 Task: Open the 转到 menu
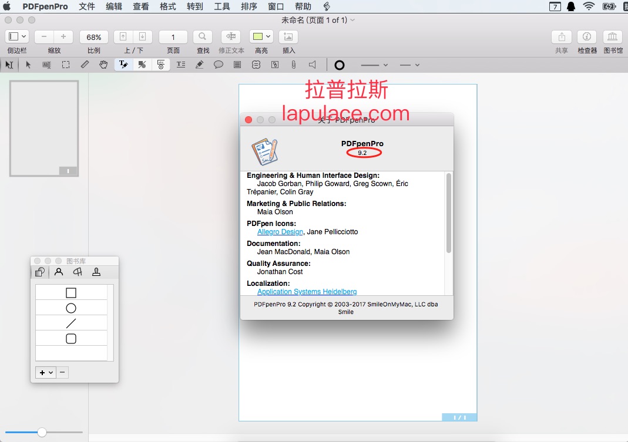pos(194,6)
